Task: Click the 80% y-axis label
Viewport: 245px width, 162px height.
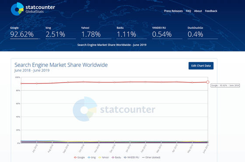Action: [x=18, y=90]
